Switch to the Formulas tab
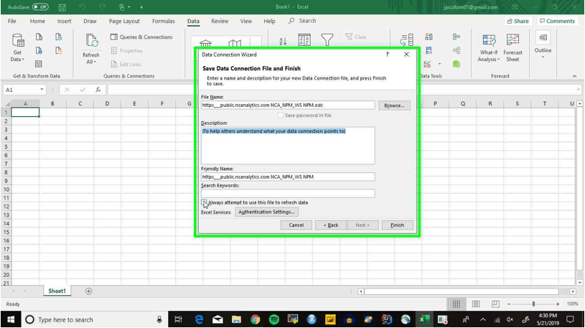This screenshot has width=585, height=328. click(x=164, y=22)
